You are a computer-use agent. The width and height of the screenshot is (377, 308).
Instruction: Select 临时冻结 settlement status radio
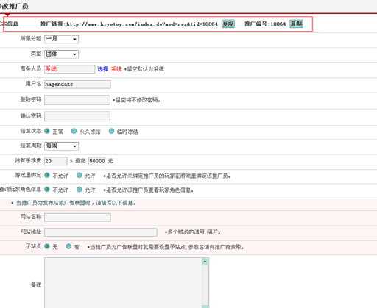[111, 131]
